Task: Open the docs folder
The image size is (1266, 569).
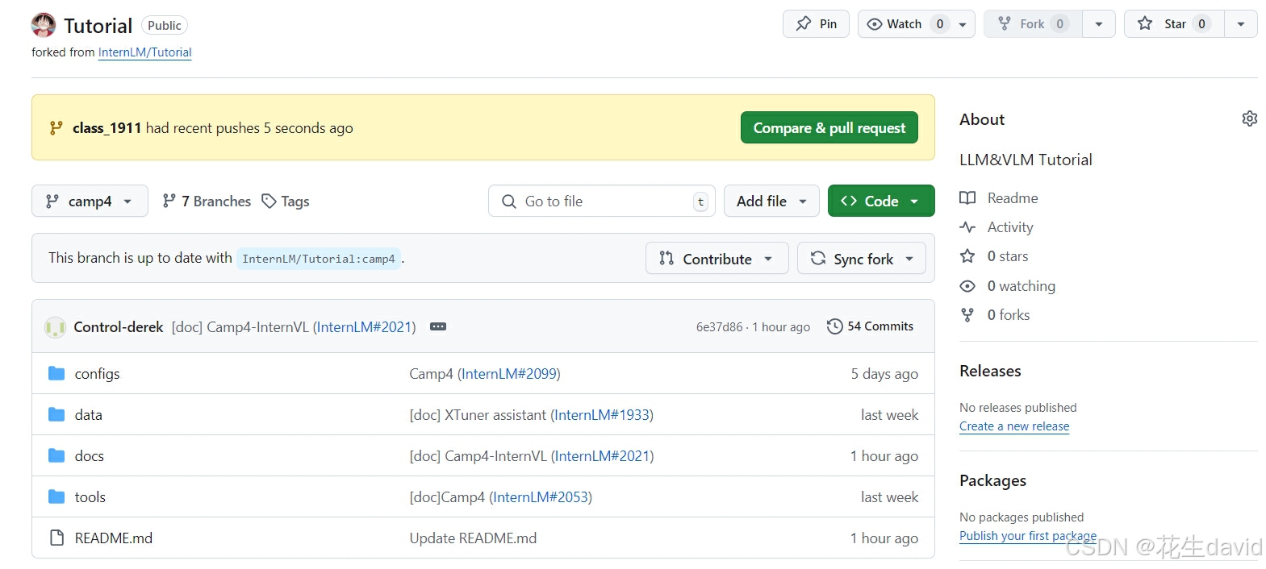Action: coord(89,456)
